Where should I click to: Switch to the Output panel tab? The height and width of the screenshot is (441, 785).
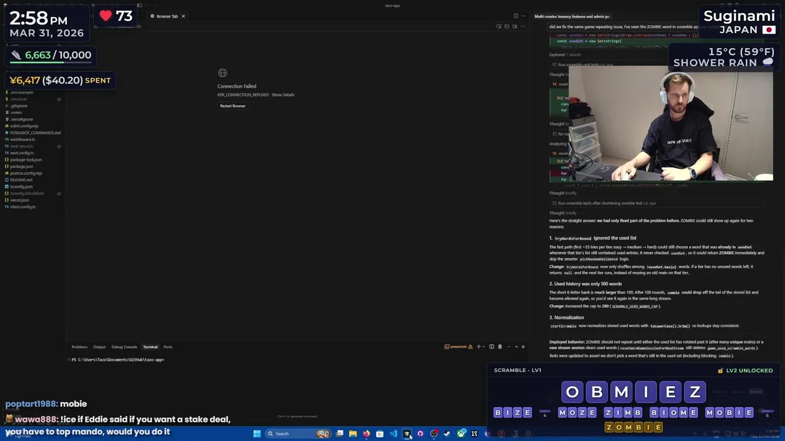99,347
